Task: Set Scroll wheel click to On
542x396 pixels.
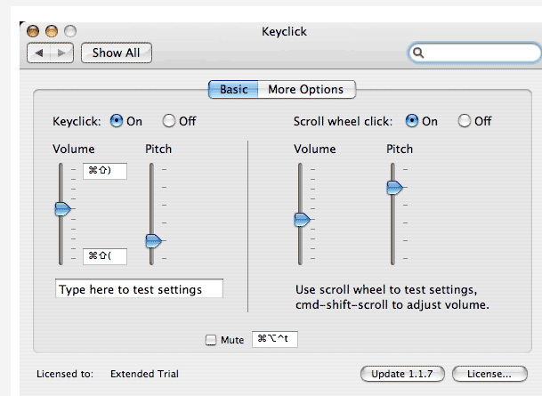Action: (412, 121)
